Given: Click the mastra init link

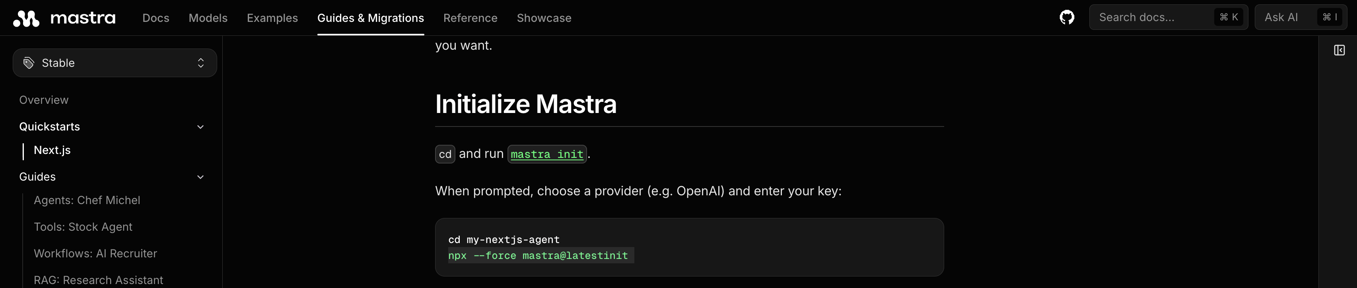Looking at the screenshot, I should tap(547, 154).
